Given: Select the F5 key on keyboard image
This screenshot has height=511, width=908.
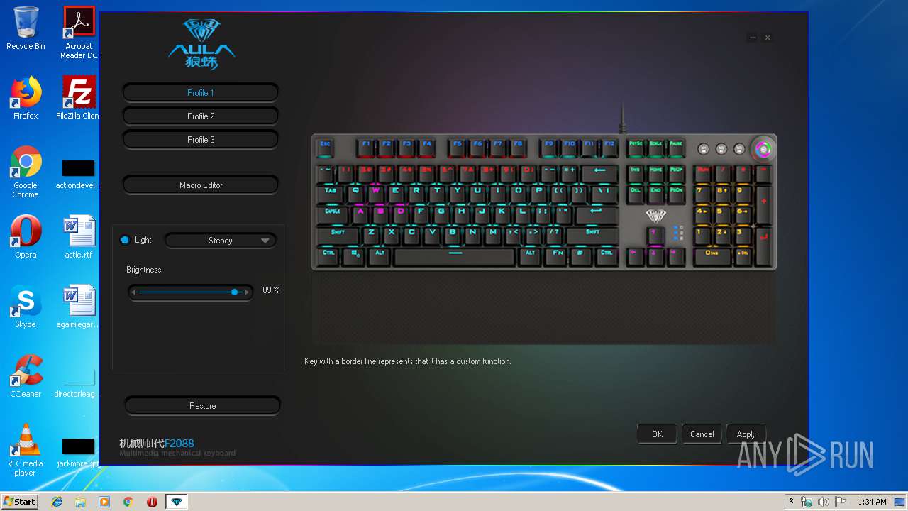Looking at the screenshot, I should pos(458,147).
